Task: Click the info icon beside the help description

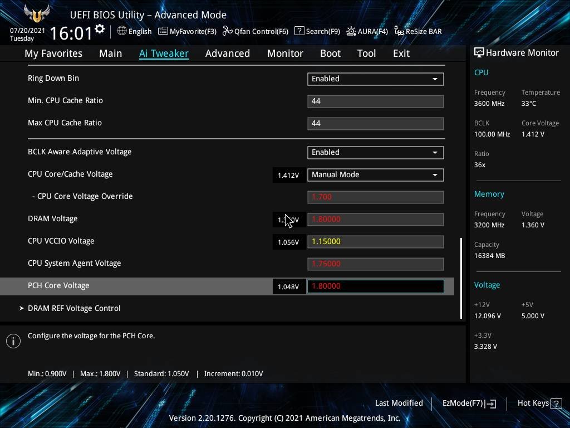Action: [x=13, y=341]
